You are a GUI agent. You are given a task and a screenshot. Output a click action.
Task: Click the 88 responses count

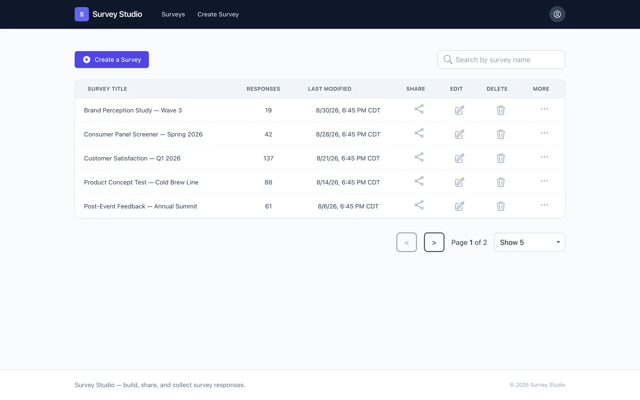(x=268, y=182)
